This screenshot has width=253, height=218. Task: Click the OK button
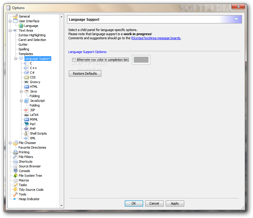coord(134,203)
